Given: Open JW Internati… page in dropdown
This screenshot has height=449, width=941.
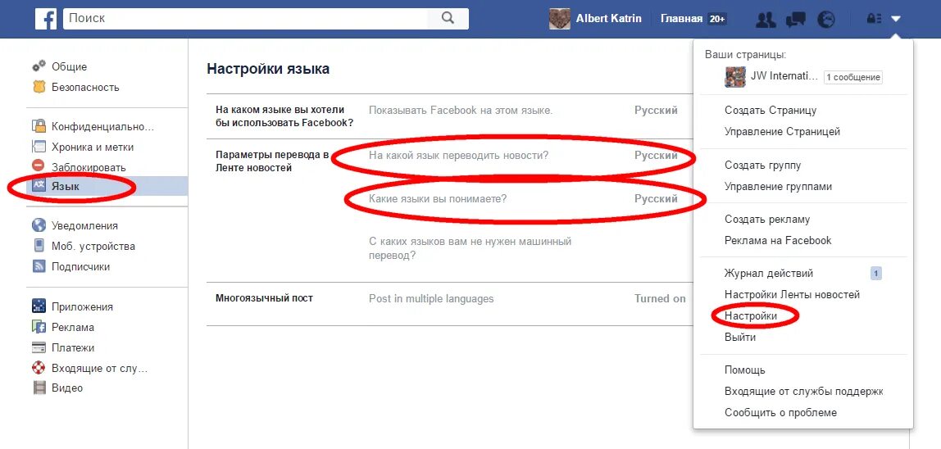Looking at the screenshot, I should click(784, 76).
